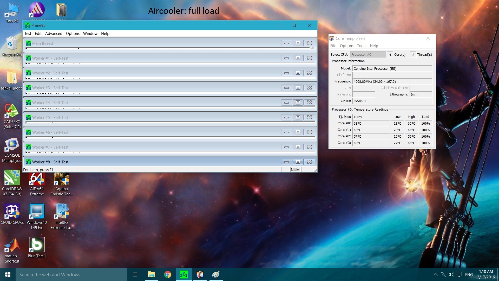This screenshot has height=281, width=499.
Task: Open the ashkal_jacob folder icon
Action: [12, 80]
